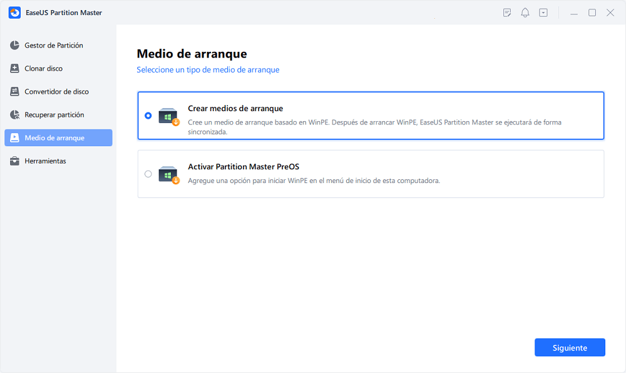Select Medio de arranque in sidebar
This screenshot has width=626, height=373.
(58, 138)
